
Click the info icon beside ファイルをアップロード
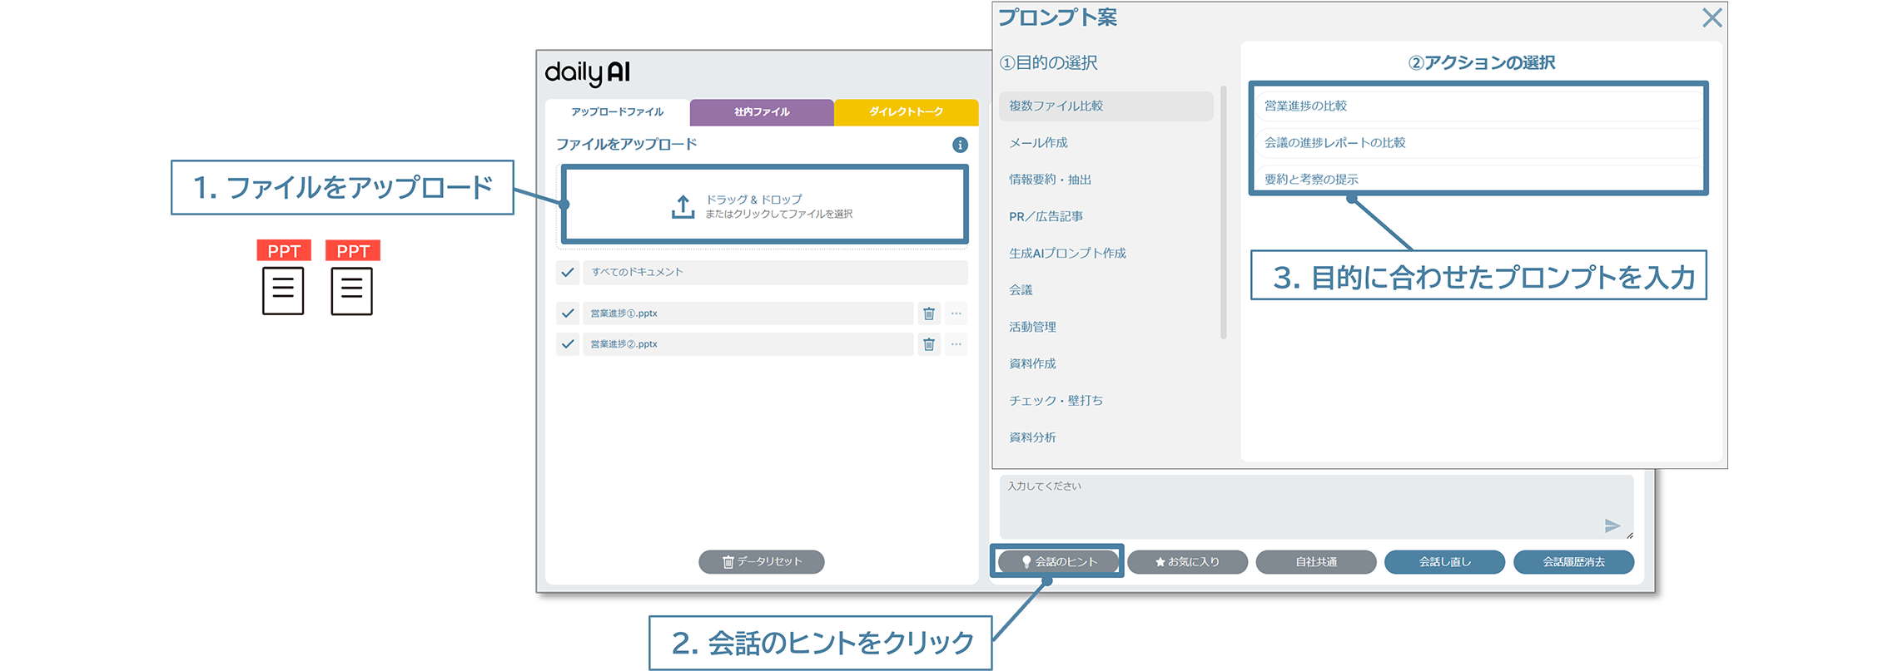[960, 145]
